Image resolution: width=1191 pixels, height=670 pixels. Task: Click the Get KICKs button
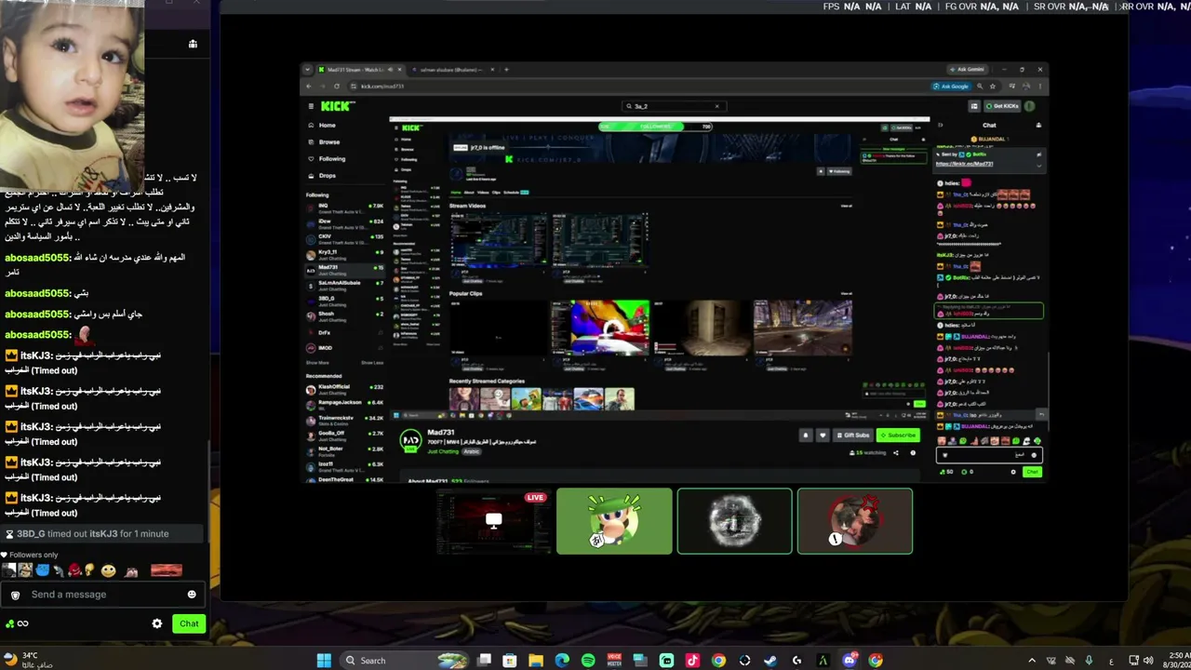point(1002,106)
